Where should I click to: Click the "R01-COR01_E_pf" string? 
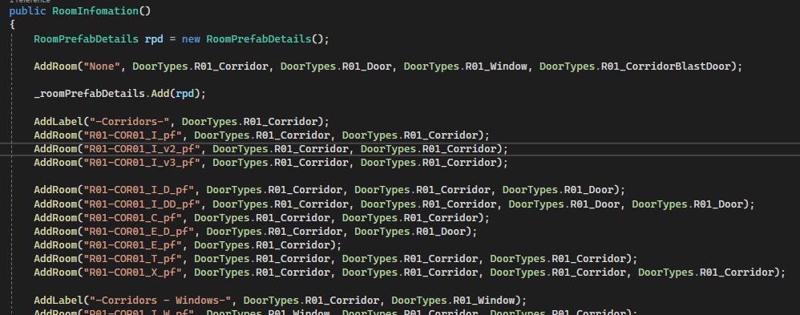[132, 245]
